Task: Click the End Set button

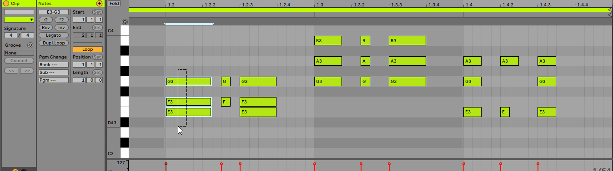Action: (x=97, y=28)
